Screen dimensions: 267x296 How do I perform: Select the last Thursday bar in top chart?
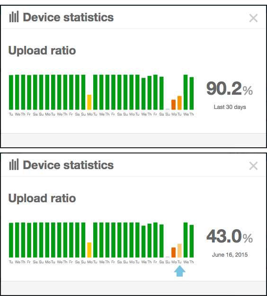tap(192, 93)
